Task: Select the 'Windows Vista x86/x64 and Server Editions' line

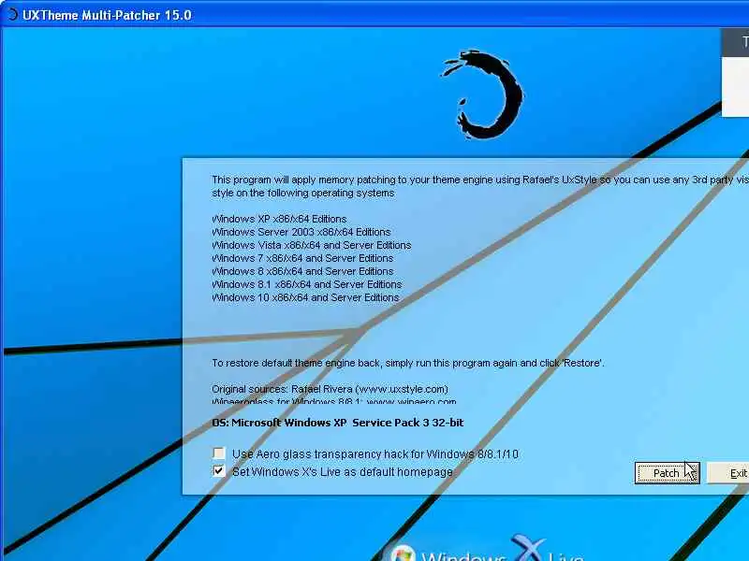Action: click(312, 245)
